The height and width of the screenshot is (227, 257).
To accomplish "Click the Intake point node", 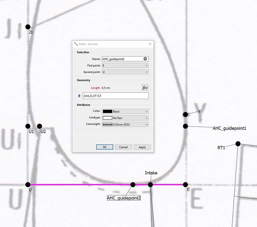I will [150, 185].
